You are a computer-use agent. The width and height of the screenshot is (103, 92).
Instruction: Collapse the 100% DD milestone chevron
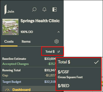click(x=59, y=32)
